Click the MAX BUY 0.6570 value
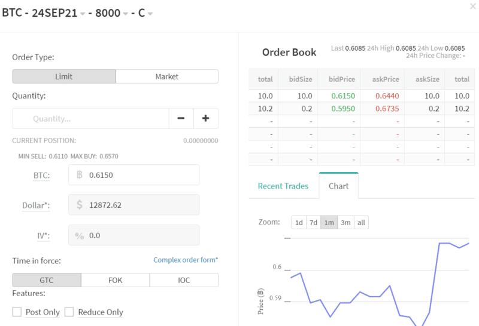 pyautogui.click(x=109, y=156)
